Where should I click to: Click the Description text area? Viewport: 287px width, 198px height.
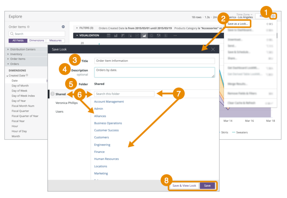coord(154,72)
